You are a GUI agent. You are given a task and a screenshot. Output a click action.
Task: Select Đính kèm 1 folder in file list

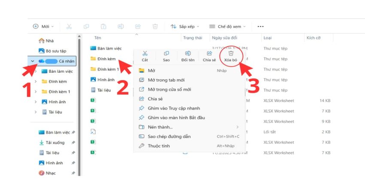(105, 69)
